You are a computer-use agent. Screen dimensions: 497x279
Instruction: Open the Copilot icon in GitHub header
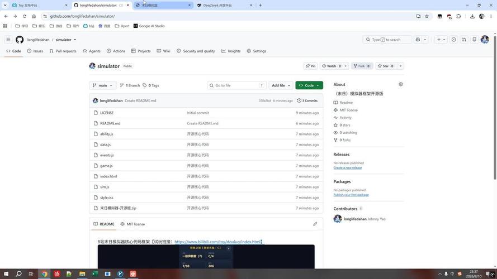pos(418,40)
